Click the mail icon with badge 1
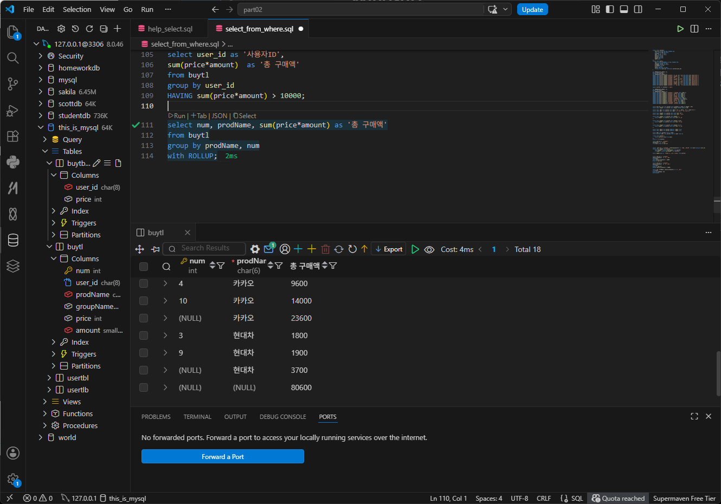The image size is (721, 504). coord(269,249)
